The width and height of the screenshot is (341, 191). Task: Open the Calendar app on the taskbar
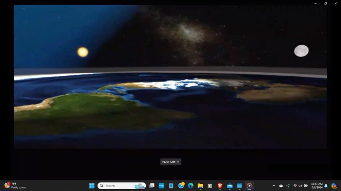point(240,186)
